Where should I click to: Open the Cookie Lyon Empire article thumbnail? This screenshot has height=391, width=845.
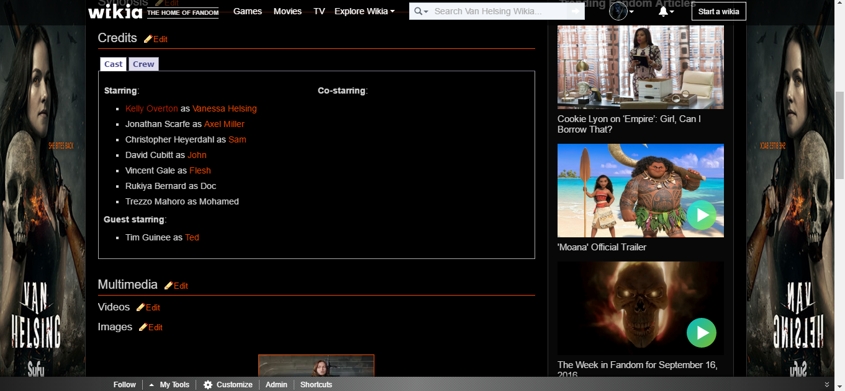tap(641, 67)
